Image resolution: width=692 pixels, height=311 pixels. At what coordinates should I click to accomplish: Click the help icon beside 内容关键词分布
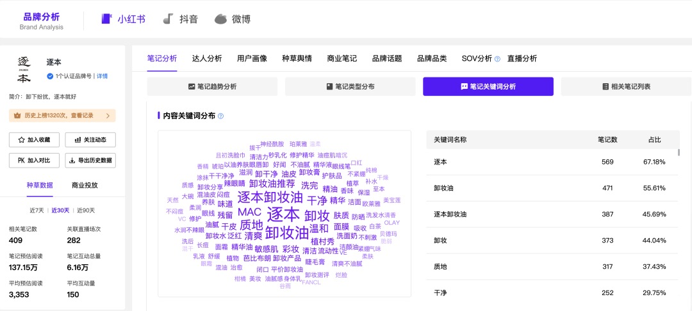220,116
